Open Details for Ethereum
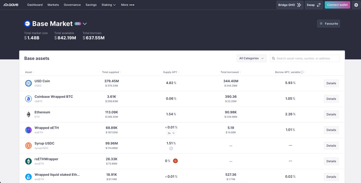The image size is (361, 183). (x=331, y=114)
